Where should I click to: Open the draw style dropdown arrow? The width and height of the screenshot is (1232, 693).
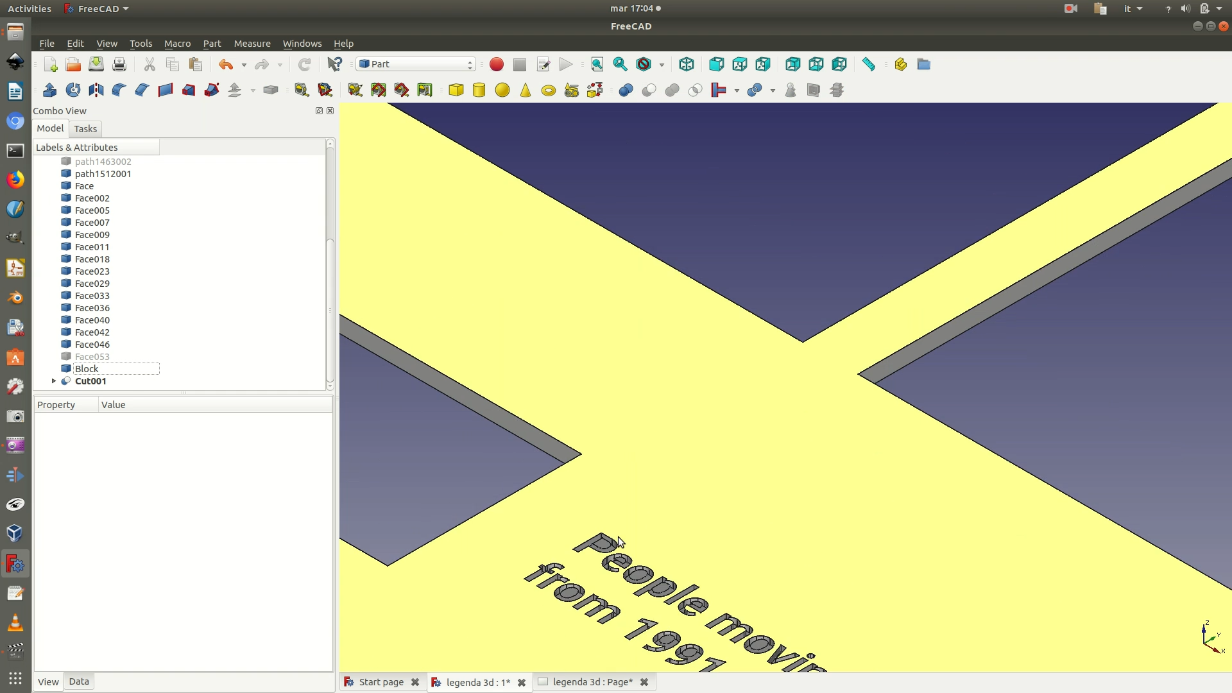click(x=662, y=65)
